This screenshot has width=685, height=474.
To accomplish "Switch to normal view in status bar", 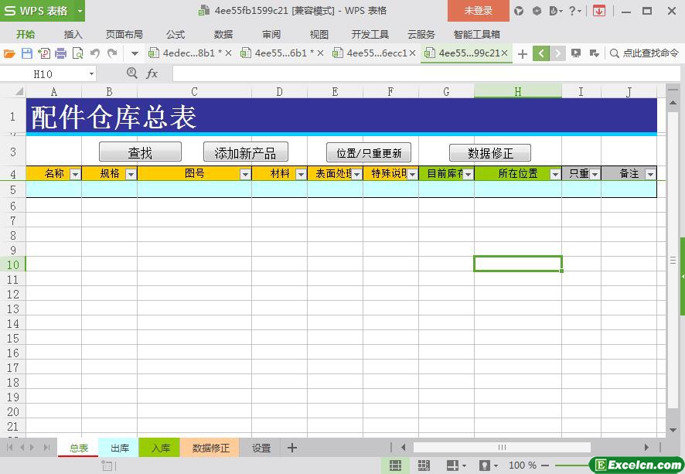I will click(395, 465).
